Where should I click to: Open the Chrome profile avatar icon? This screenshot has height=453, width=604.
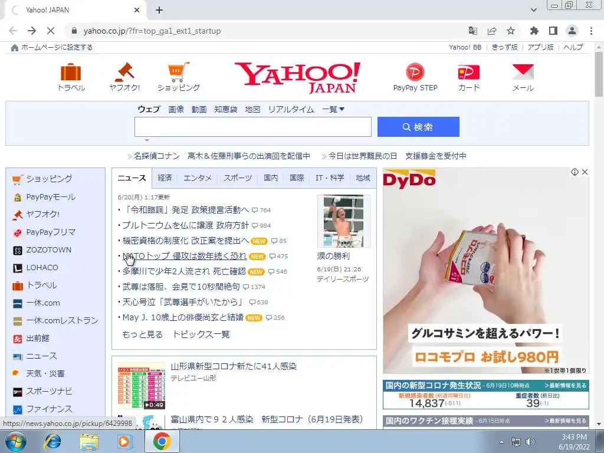click(572, 31)
